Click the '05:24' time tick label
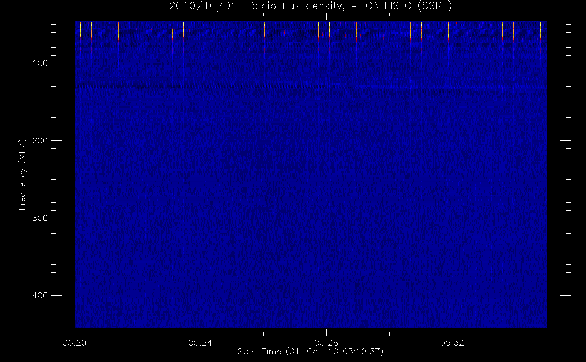 [x=200, y=343]
